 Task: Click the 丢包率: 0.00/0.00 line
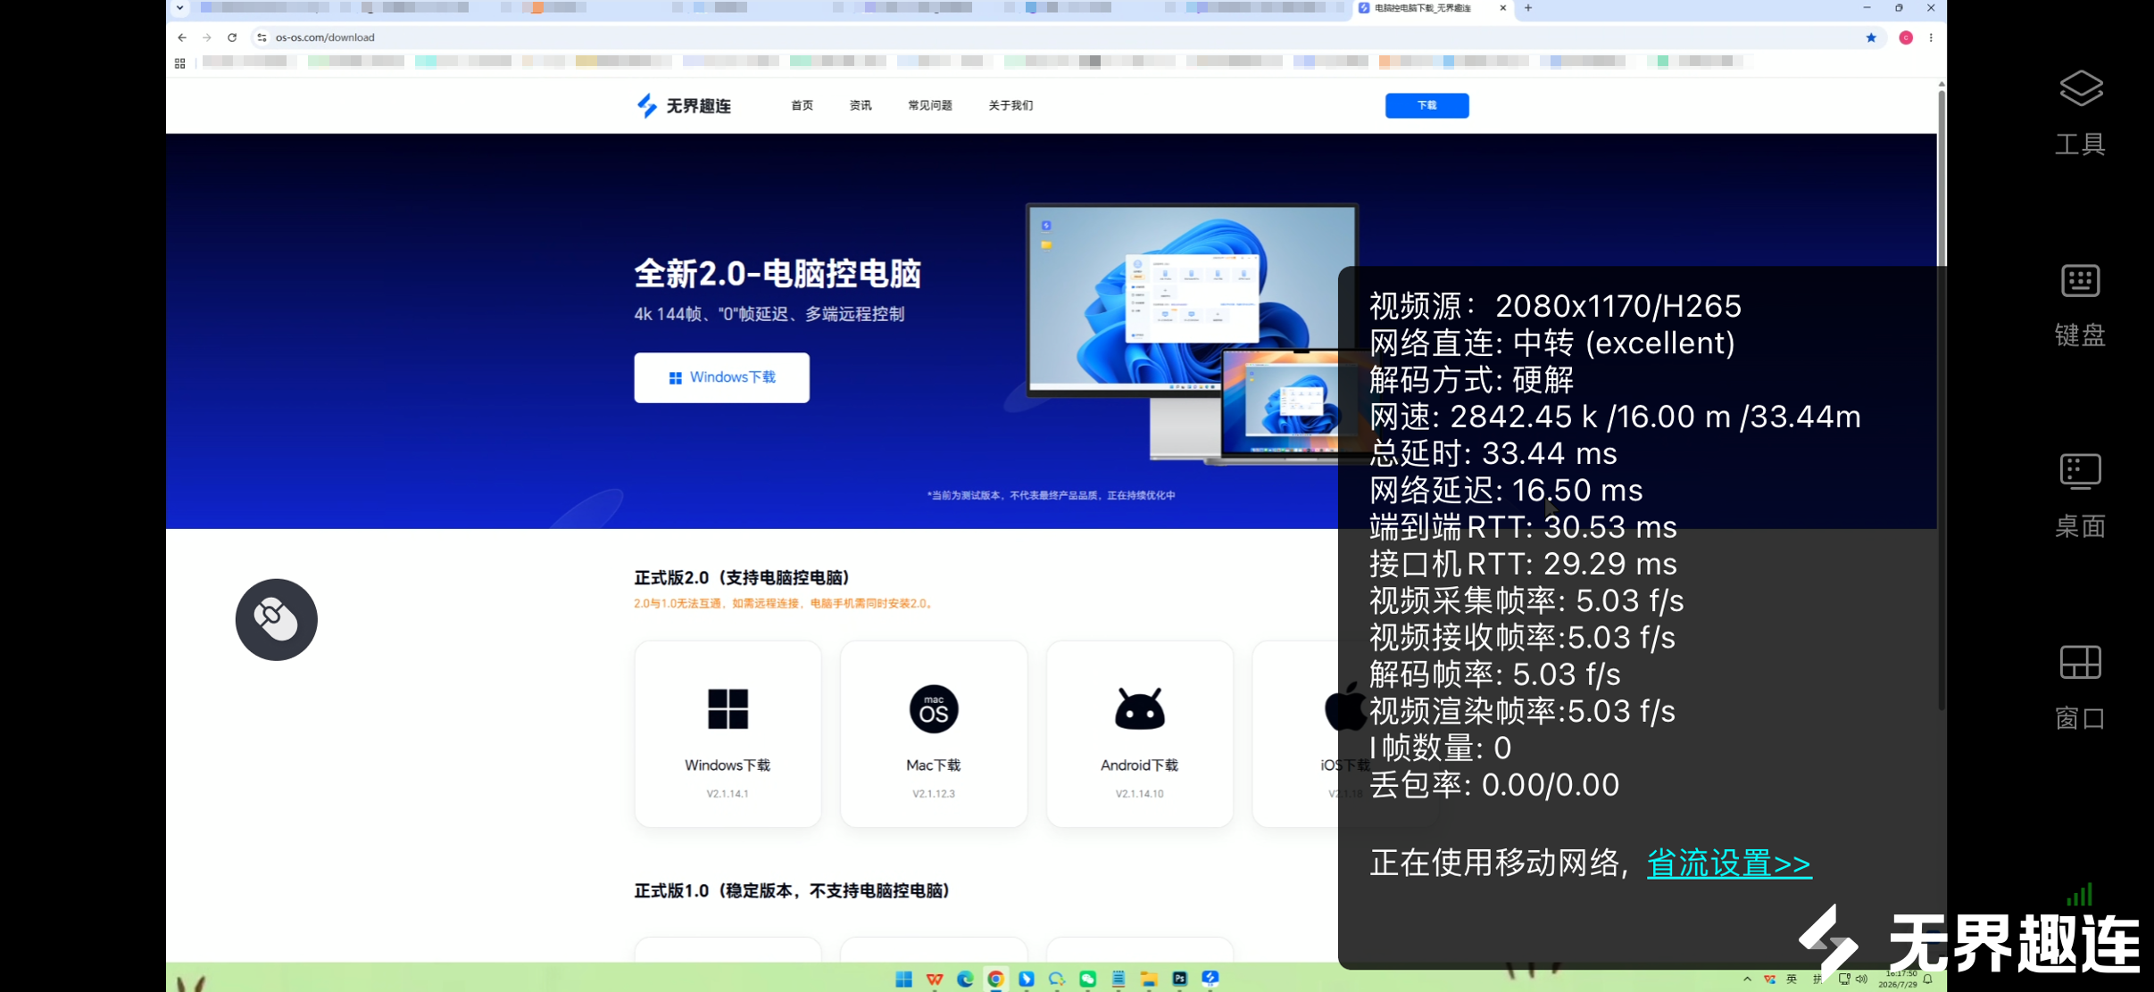(1494, 785)
